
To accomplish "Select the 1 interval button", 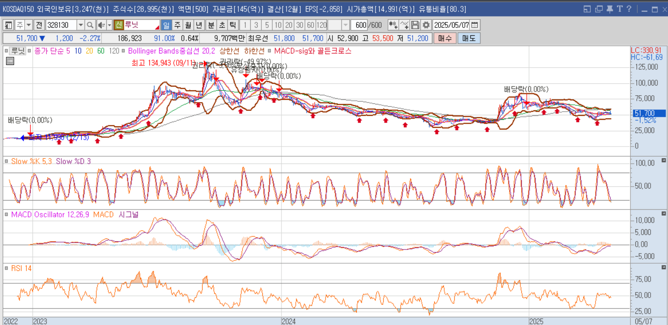I will click(245, 25).
